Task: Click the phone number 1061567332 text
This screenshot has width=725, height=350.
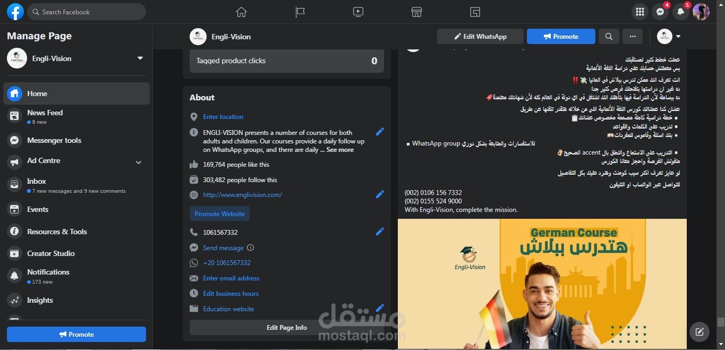Action: 220,233
